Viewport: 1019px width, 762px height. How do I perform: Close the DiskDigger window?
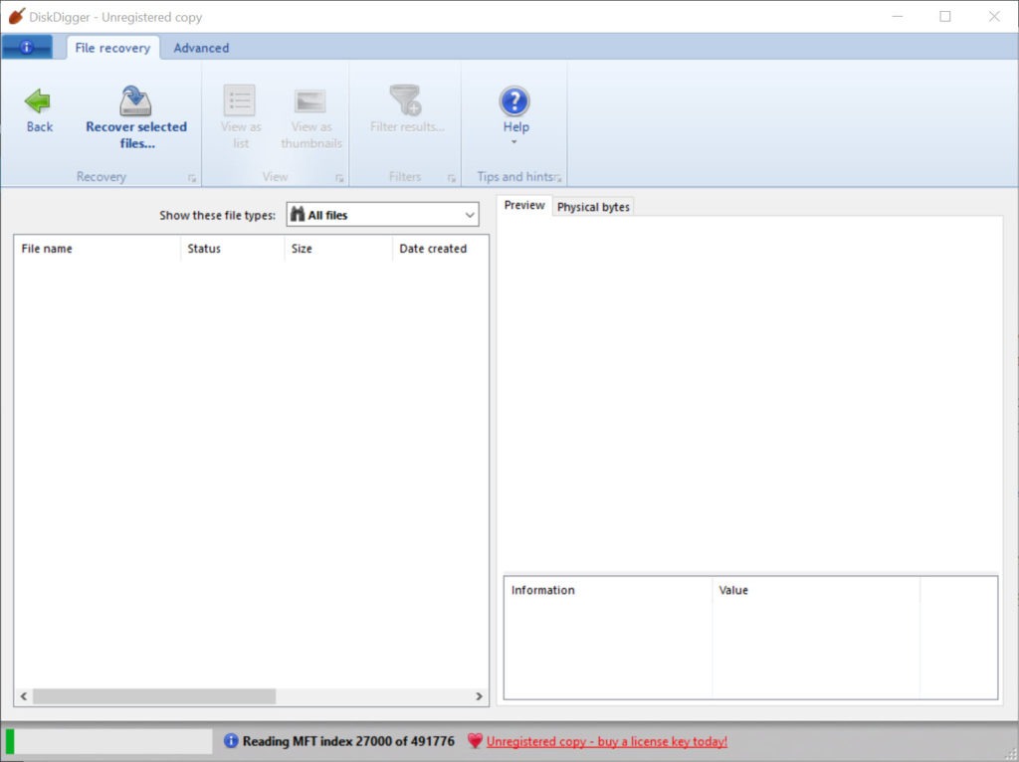994,16
